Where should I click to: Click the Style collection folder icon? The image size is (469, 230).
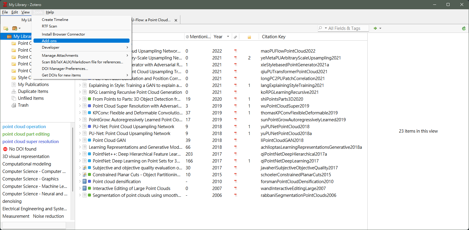click(x=13, y=78)
